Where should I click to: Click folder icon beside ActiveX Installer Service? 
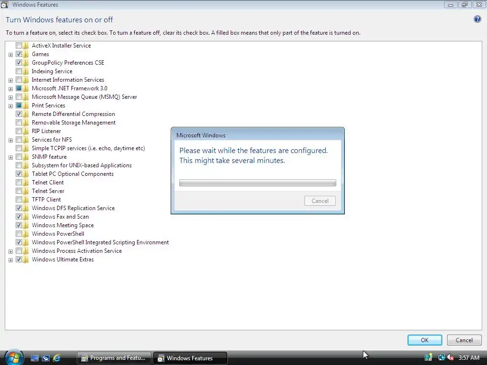point(26,46)
